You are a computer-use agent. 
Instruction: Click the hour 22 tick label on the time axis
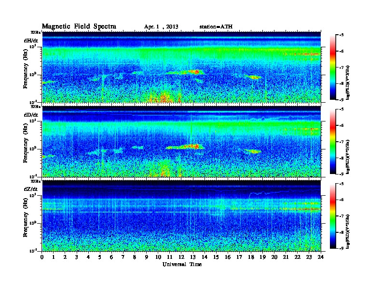coord(298,257)
